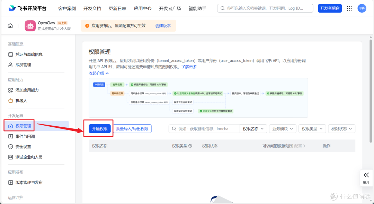Click the search magnifier in top bar
This screenshot has height=204, width=374.
point(223,8)
